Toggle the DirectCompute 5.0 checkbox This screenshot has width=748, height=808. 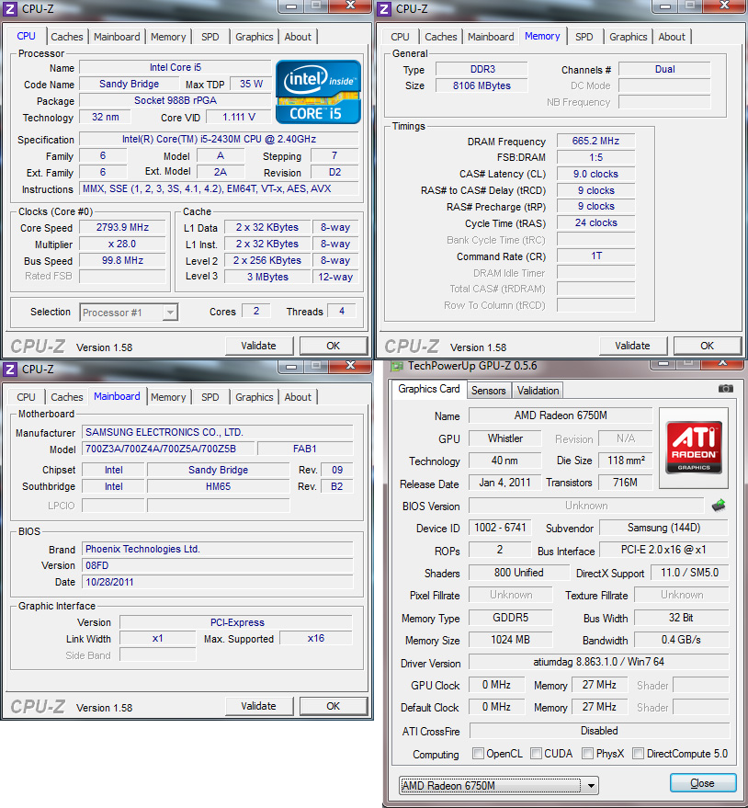coord(638,754)
